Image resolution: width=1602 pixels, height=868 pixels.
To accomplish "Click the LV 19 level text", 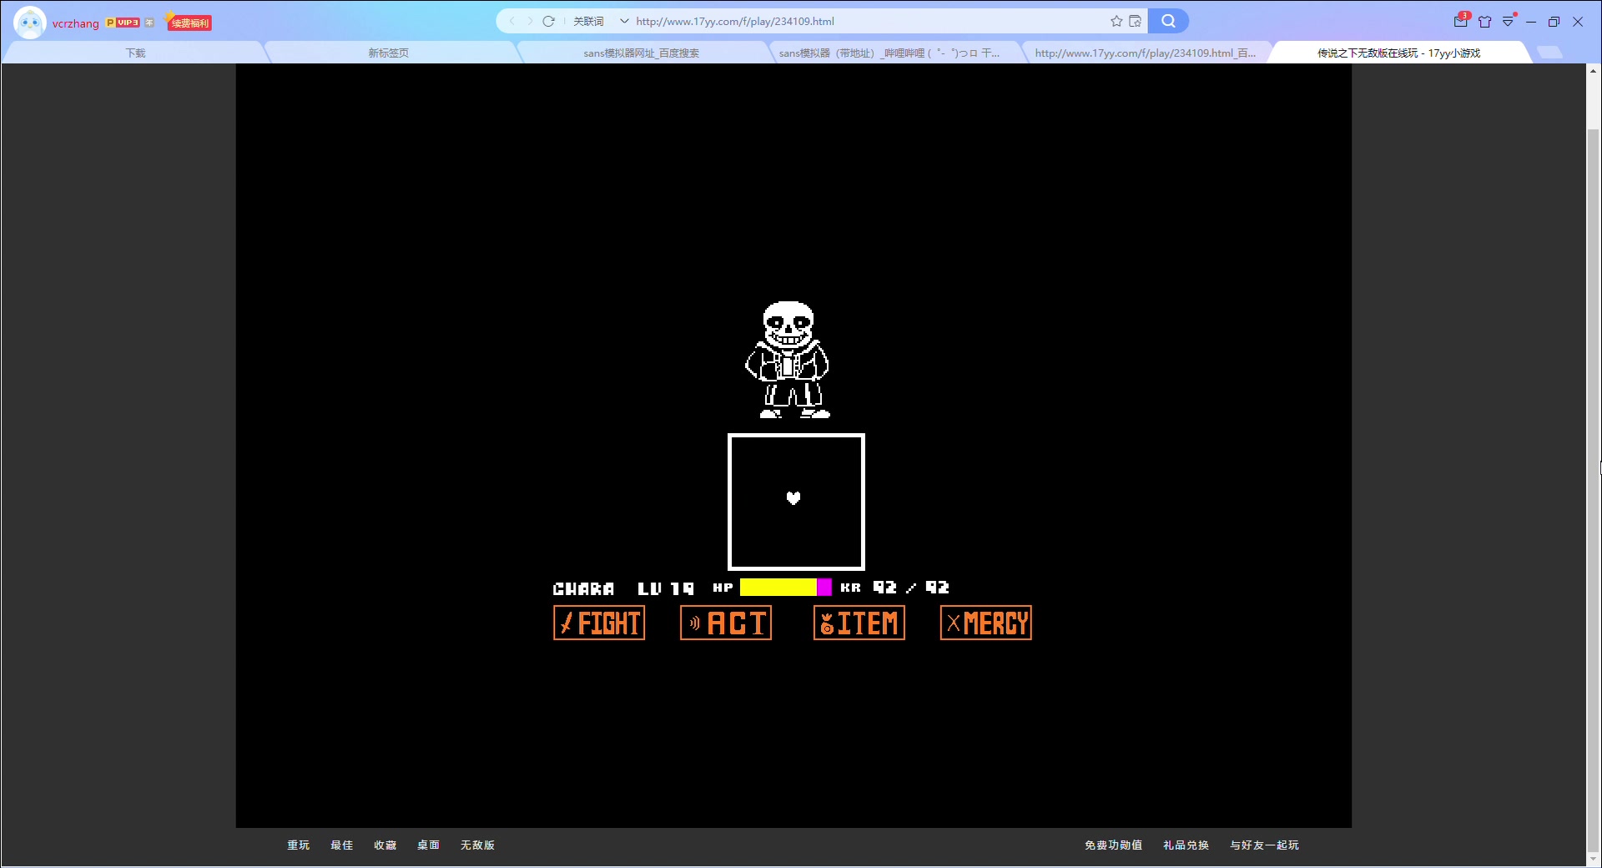I will coord(666,588).
